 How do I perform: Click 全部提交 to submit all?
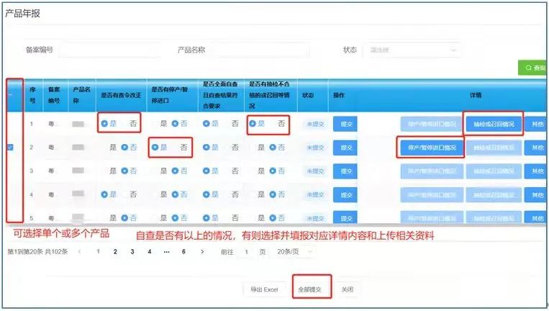click(313, 289)
